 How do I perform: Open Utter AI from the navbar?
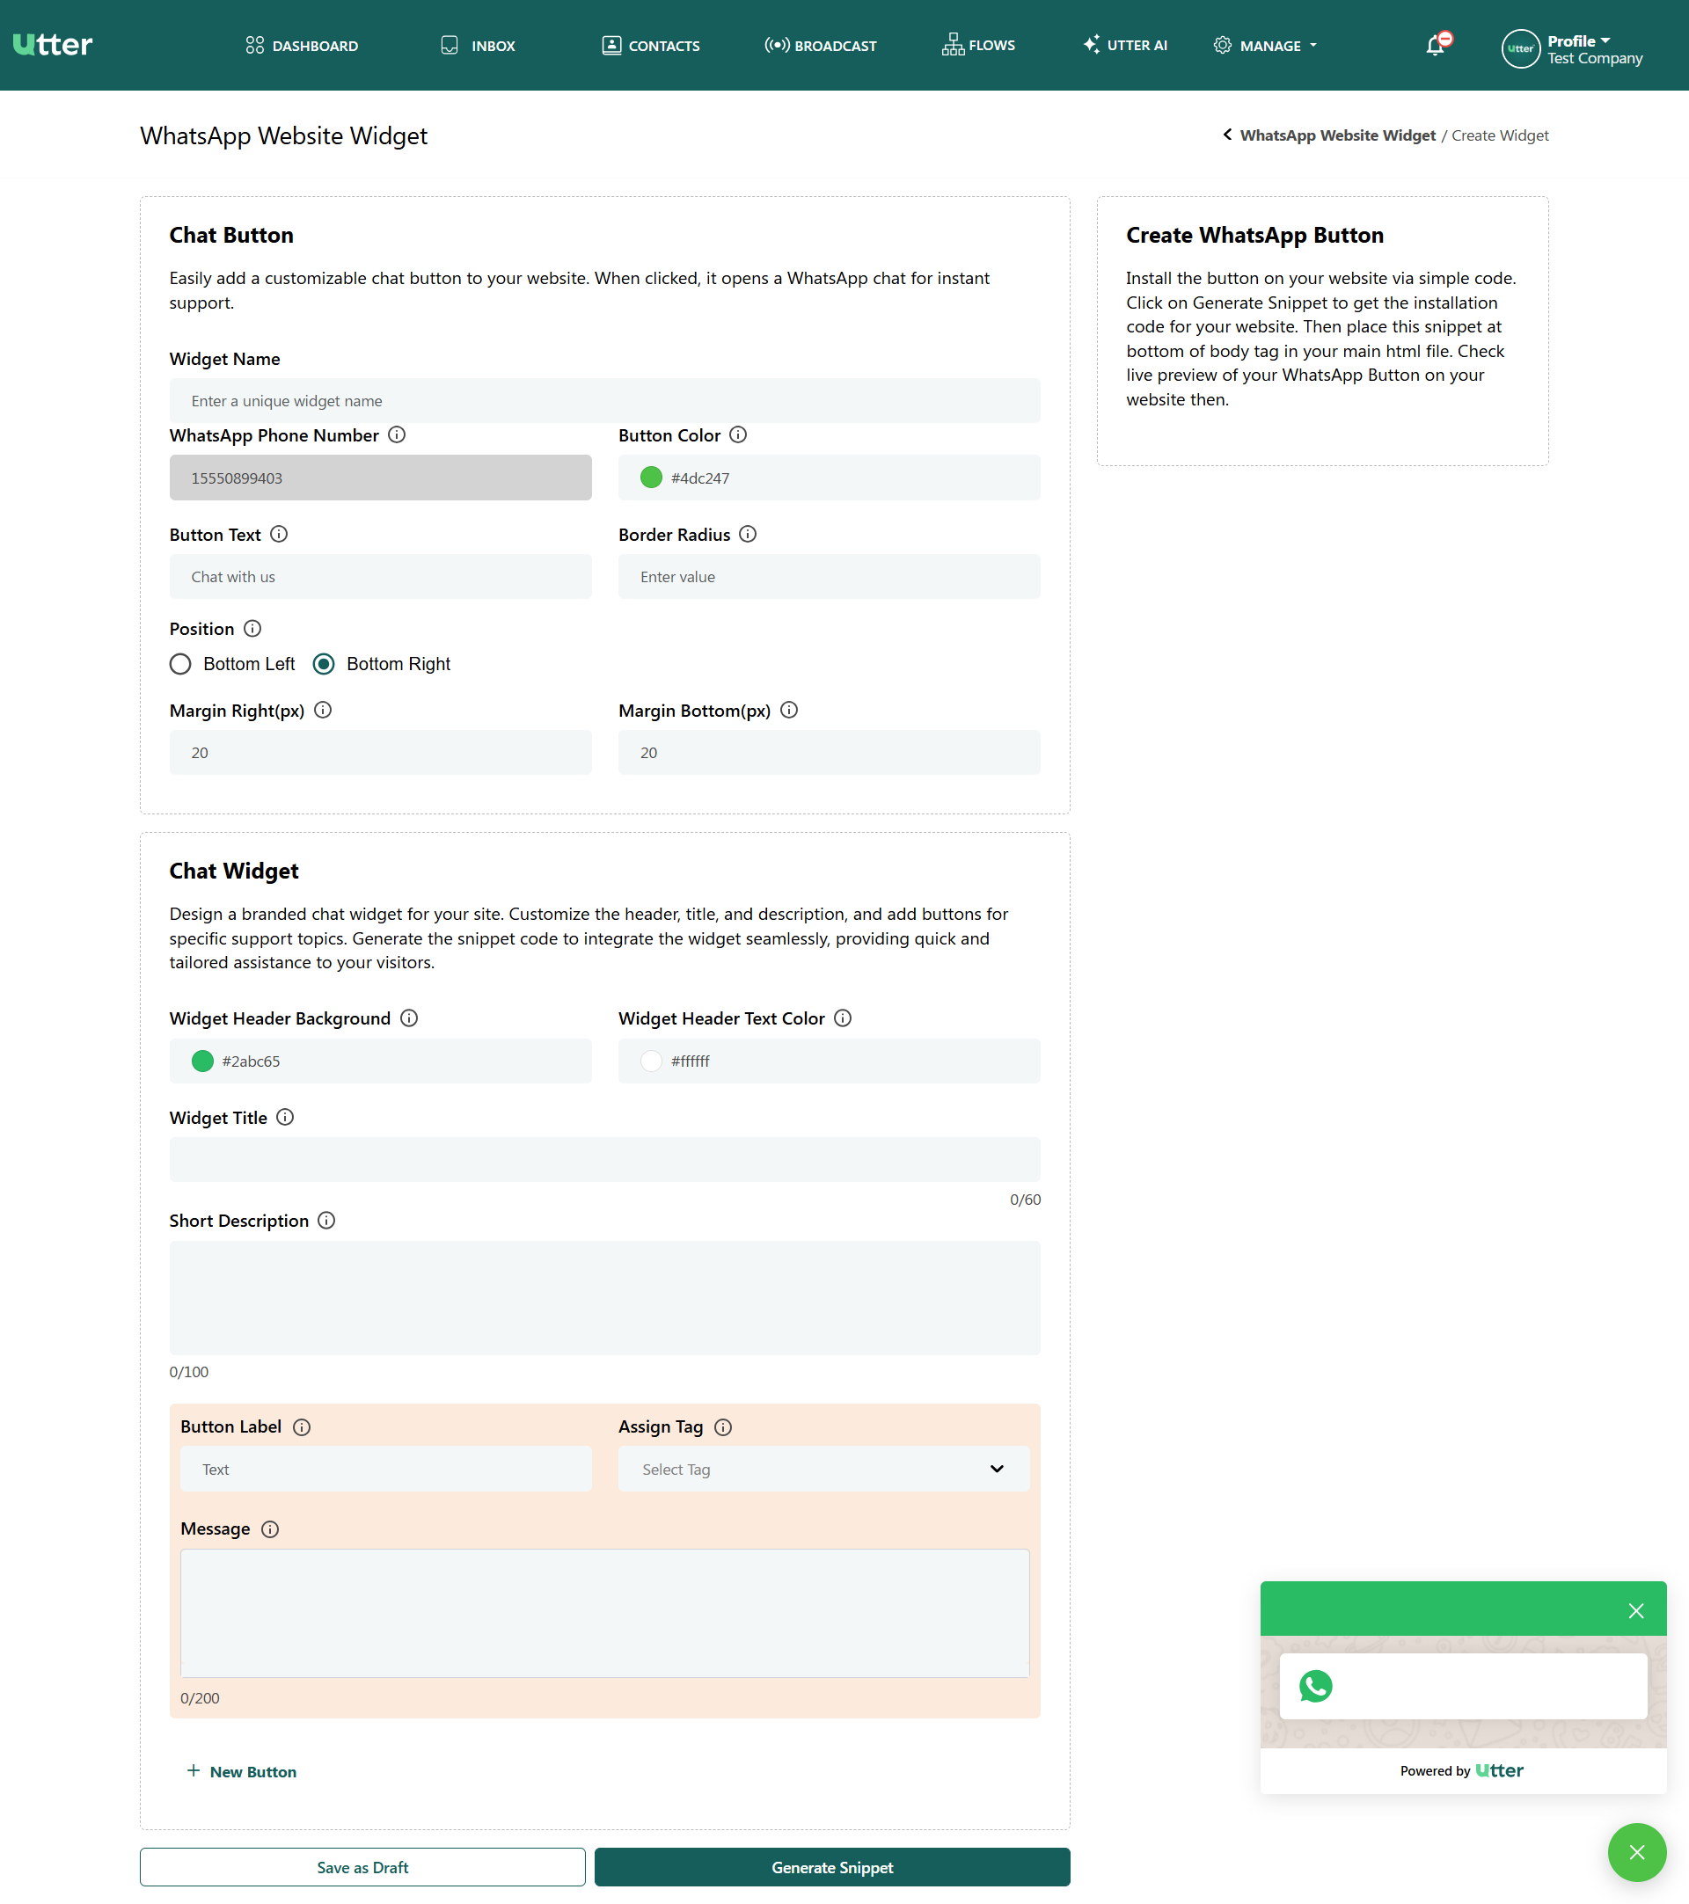(x=1124, y=46)
